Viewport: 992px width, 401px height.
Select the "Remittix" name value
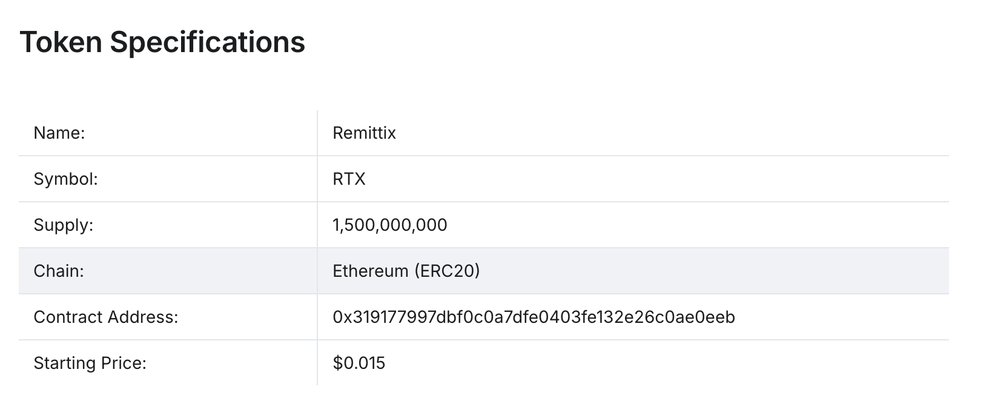364,133
